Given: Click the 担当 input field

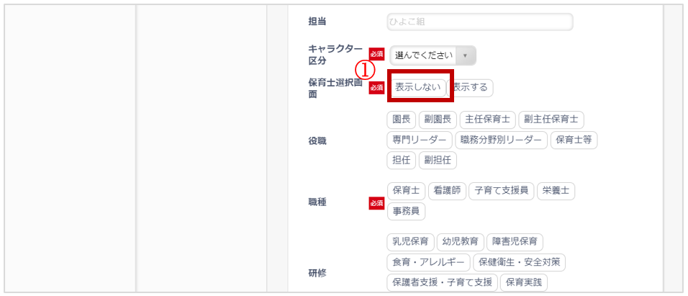Looking at the screenshot, I should (x=479, y=22).
